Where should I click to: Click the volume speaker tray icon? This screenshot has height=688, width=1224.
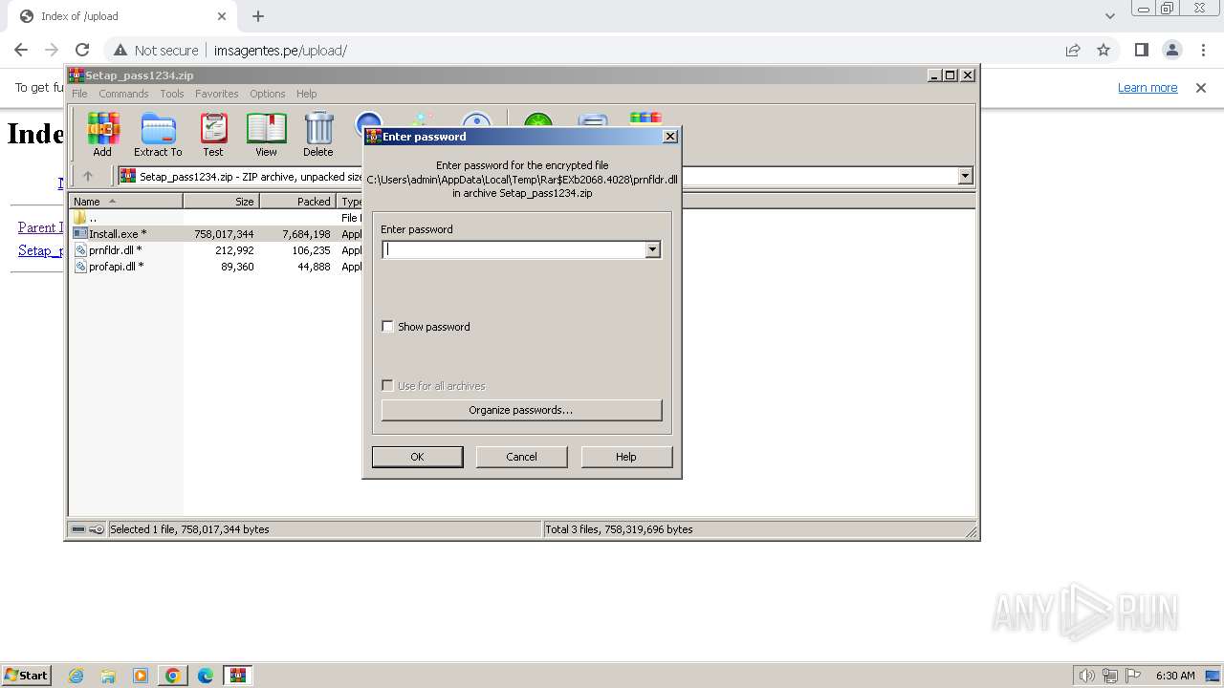1086,676
